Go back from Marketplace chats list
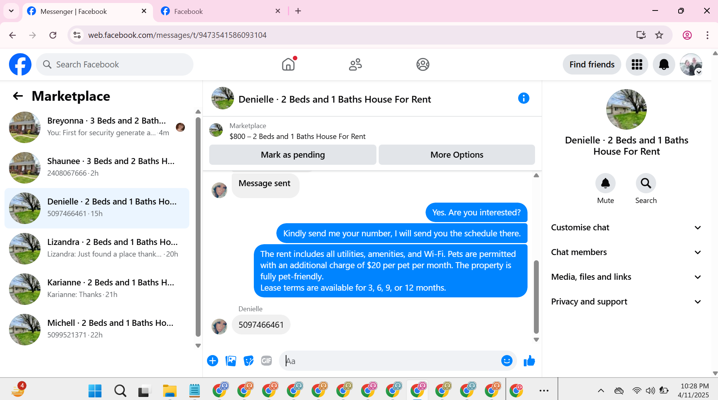This screenshot has height=400, width=718. [18, 96]
